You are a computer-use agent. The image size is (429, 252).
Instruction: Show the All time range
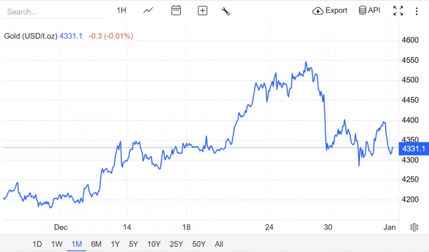(x=219, y=244)
